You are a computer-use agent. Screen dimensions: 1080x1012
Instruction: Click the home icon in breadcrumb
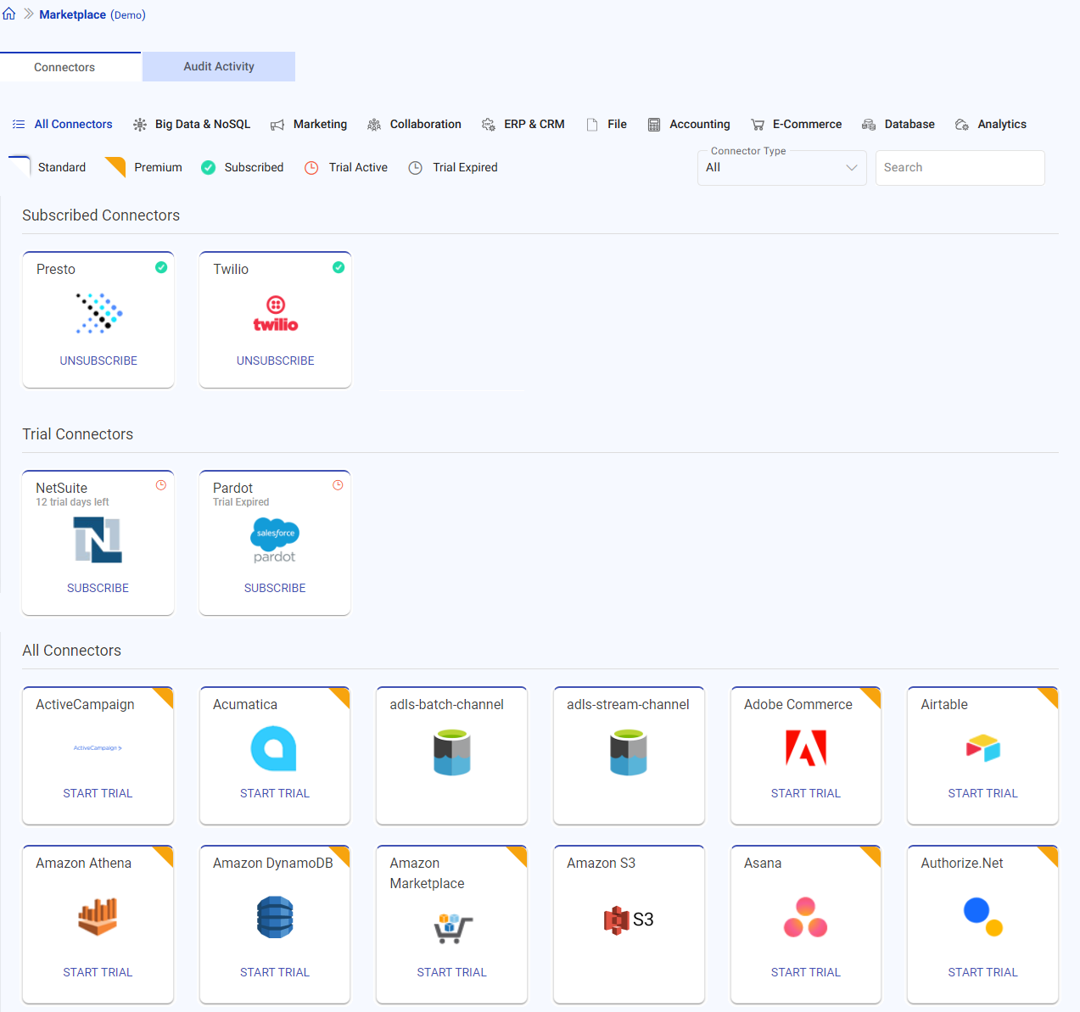pyautogui.click(x=9, y=14)
